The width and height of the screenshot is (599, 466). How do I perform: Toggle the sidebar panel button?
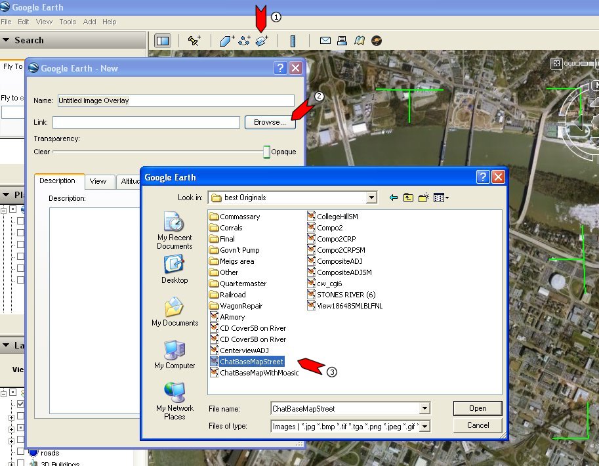[x=162, y=41]
